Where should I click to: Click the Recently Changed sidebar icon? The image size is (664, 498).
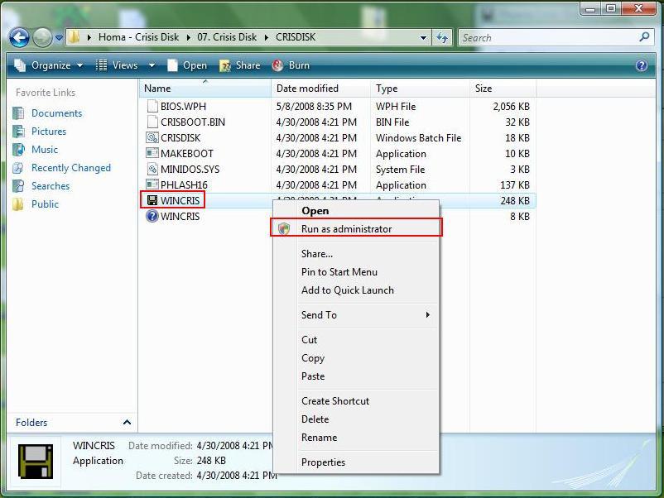pos(18,168)
